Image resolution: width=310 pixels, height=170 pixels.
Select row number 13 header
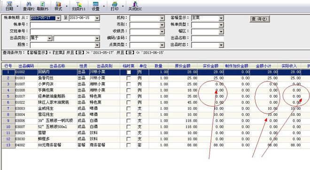8,145
